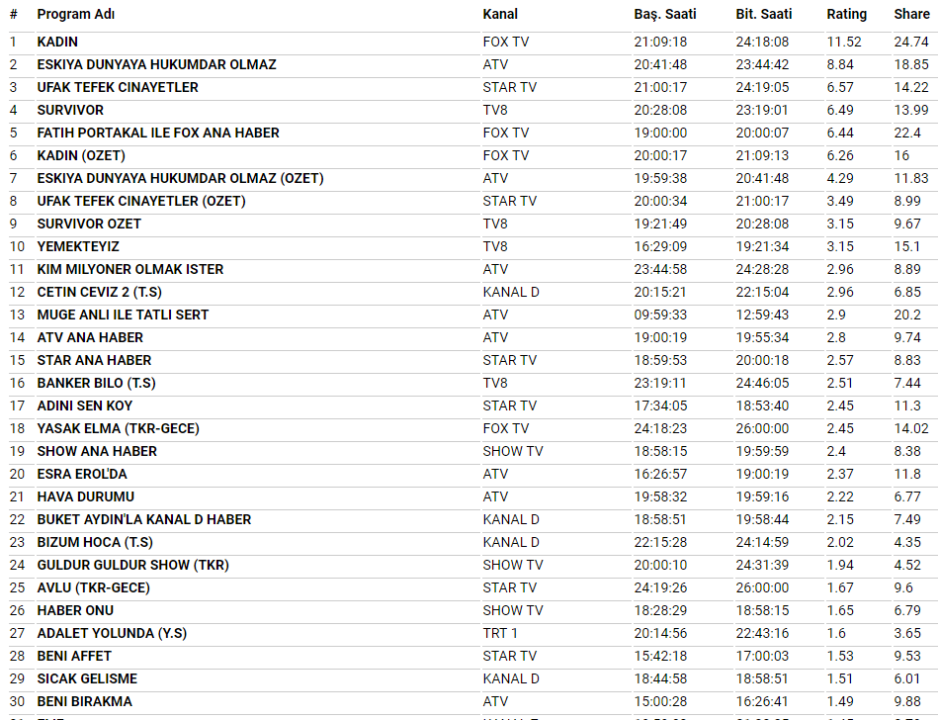The image size is (938, 720).
Task: Click the YASAK ELMA (TKR-GECE) title
Action: (118, 428)
